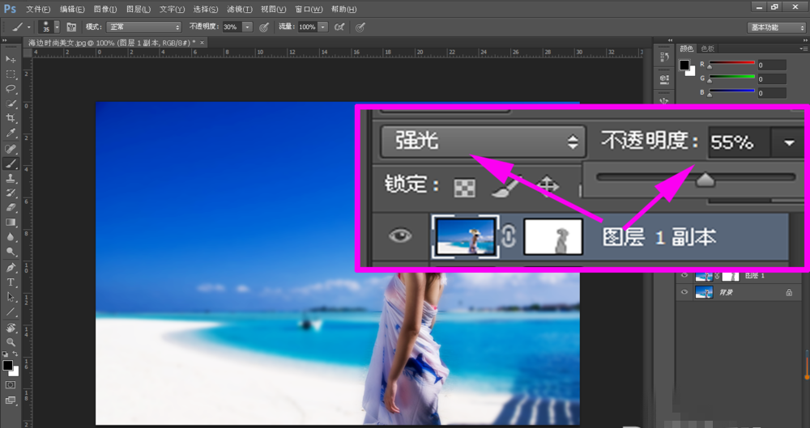Select the Rectangular Marquee tool
The image size is (810, 428).
pos(11,74)
